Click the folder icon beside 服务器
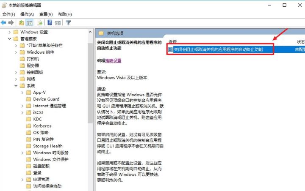The image size is (305, 191). [22, 65]
